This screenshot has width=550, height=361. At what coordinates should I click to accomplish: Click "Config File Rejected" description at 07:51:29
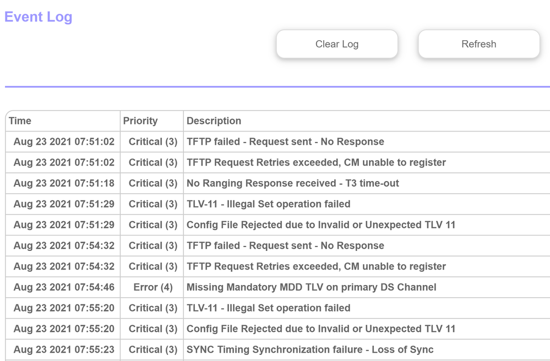click(321, 225)
